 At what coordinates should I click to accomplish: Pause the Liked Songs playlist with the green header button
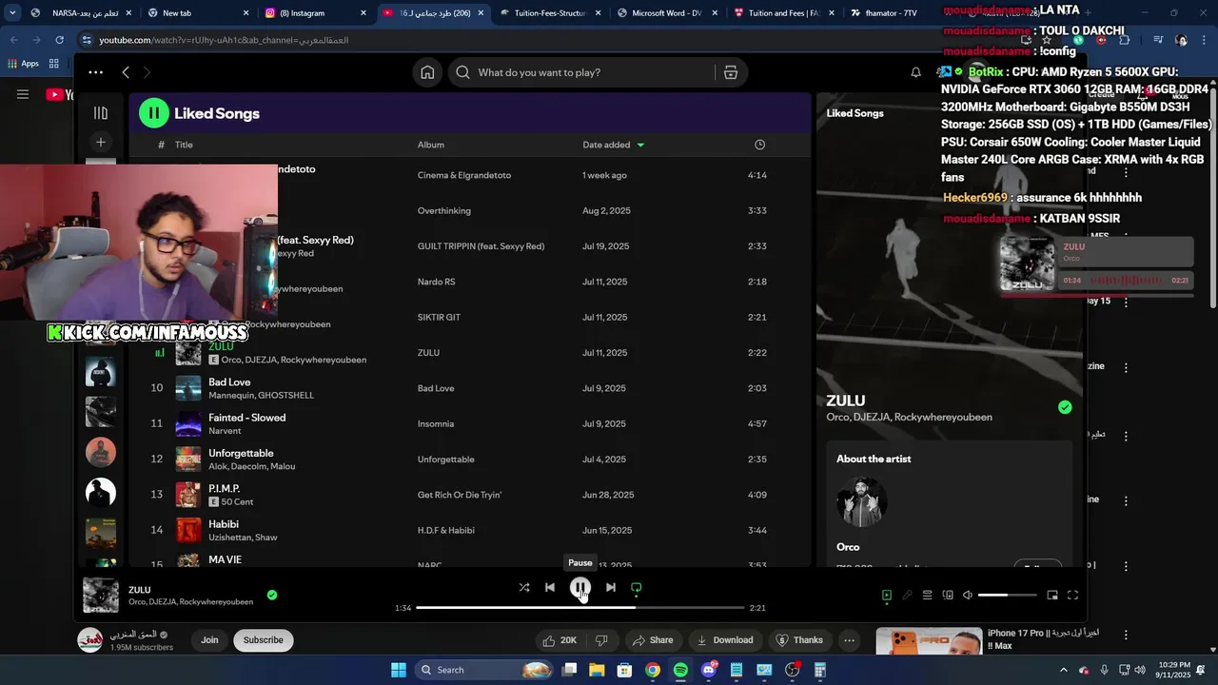coord(154,113)
